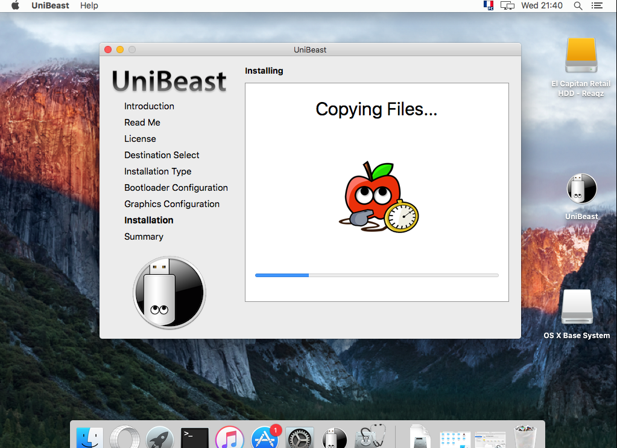Click the French PC input source flag

coord(489,5)
